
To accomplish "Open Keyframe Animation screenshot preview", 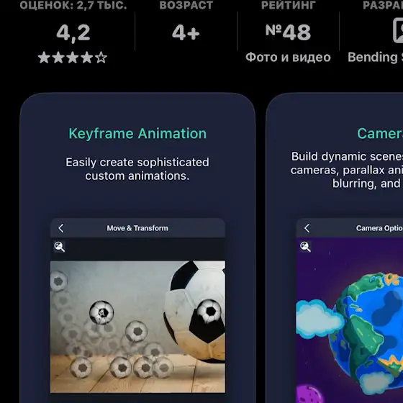I will click(137, 248).
